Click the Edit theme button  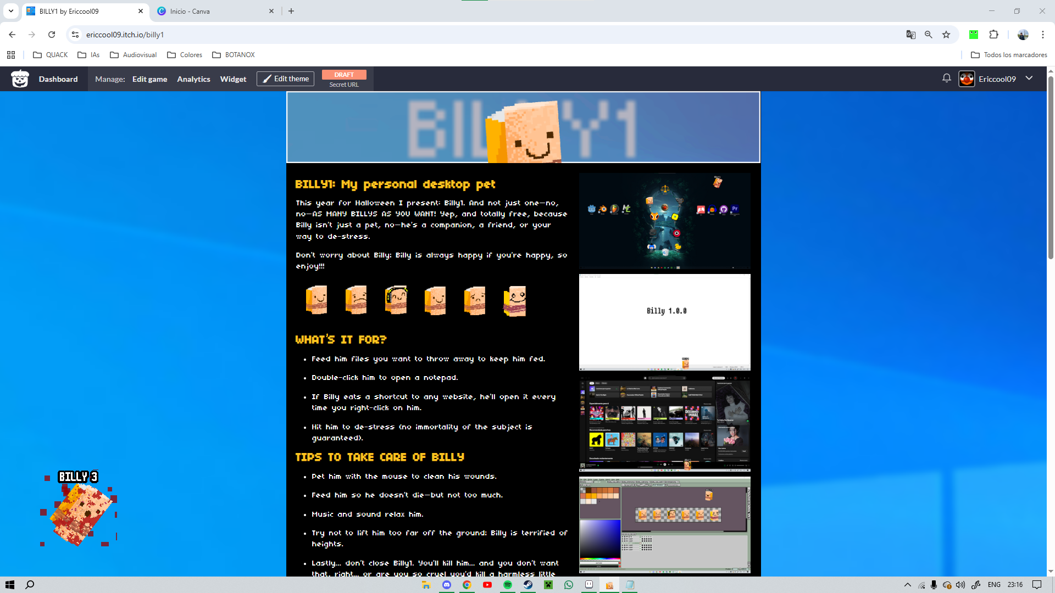285,79
